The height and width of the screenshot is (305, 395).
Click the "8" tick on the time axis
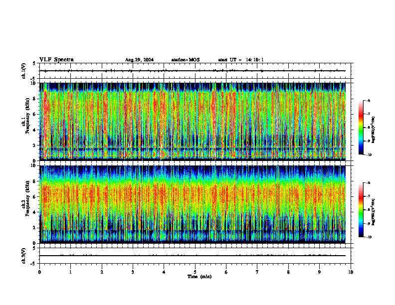click(x=288, y=272)
